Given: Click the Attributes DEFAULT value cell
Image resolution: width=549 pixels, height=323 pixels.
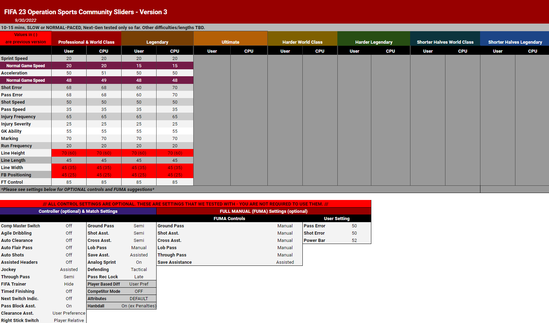Looking at the screenshot, I should point(139,299).
